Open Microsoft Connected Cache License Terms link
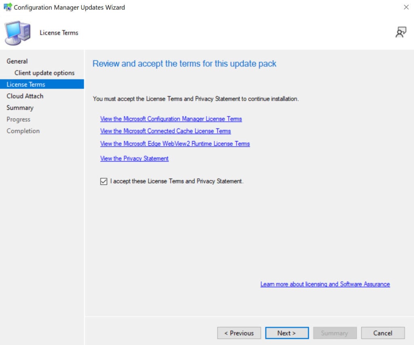 click(165, 131)
